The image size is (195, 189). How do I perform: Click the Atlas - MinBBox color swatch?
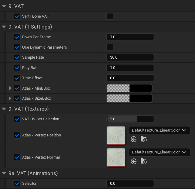click(x=129, y=88)
